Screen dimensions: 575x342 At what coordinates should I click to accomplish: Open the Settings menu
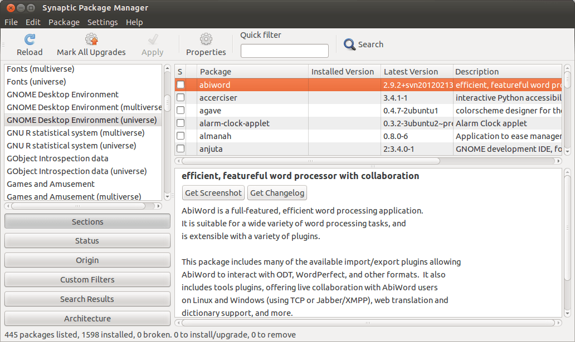point(103,22)
